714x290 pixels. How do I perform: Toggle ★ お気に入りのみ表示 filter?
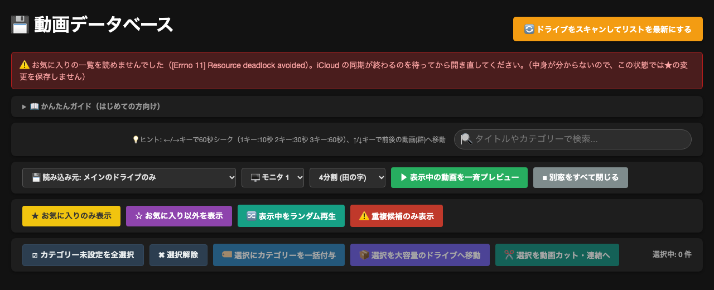point(71,216)
